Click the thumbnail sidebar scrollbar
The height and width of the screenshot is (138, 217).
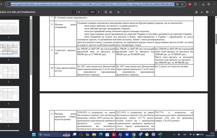click(x=31, y=47)
